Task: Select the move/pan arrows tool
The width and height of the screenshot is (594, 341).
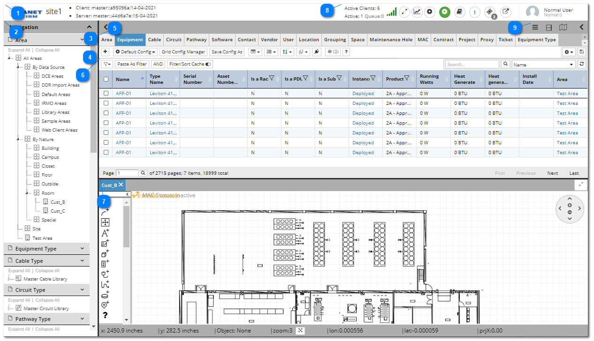Action: point(105,222)
